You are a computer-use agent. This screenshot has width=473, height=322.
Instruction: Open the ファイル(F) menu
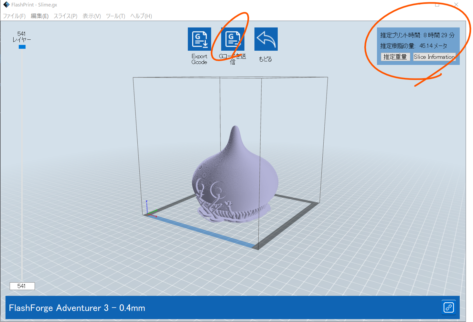(x=14, y=16)
